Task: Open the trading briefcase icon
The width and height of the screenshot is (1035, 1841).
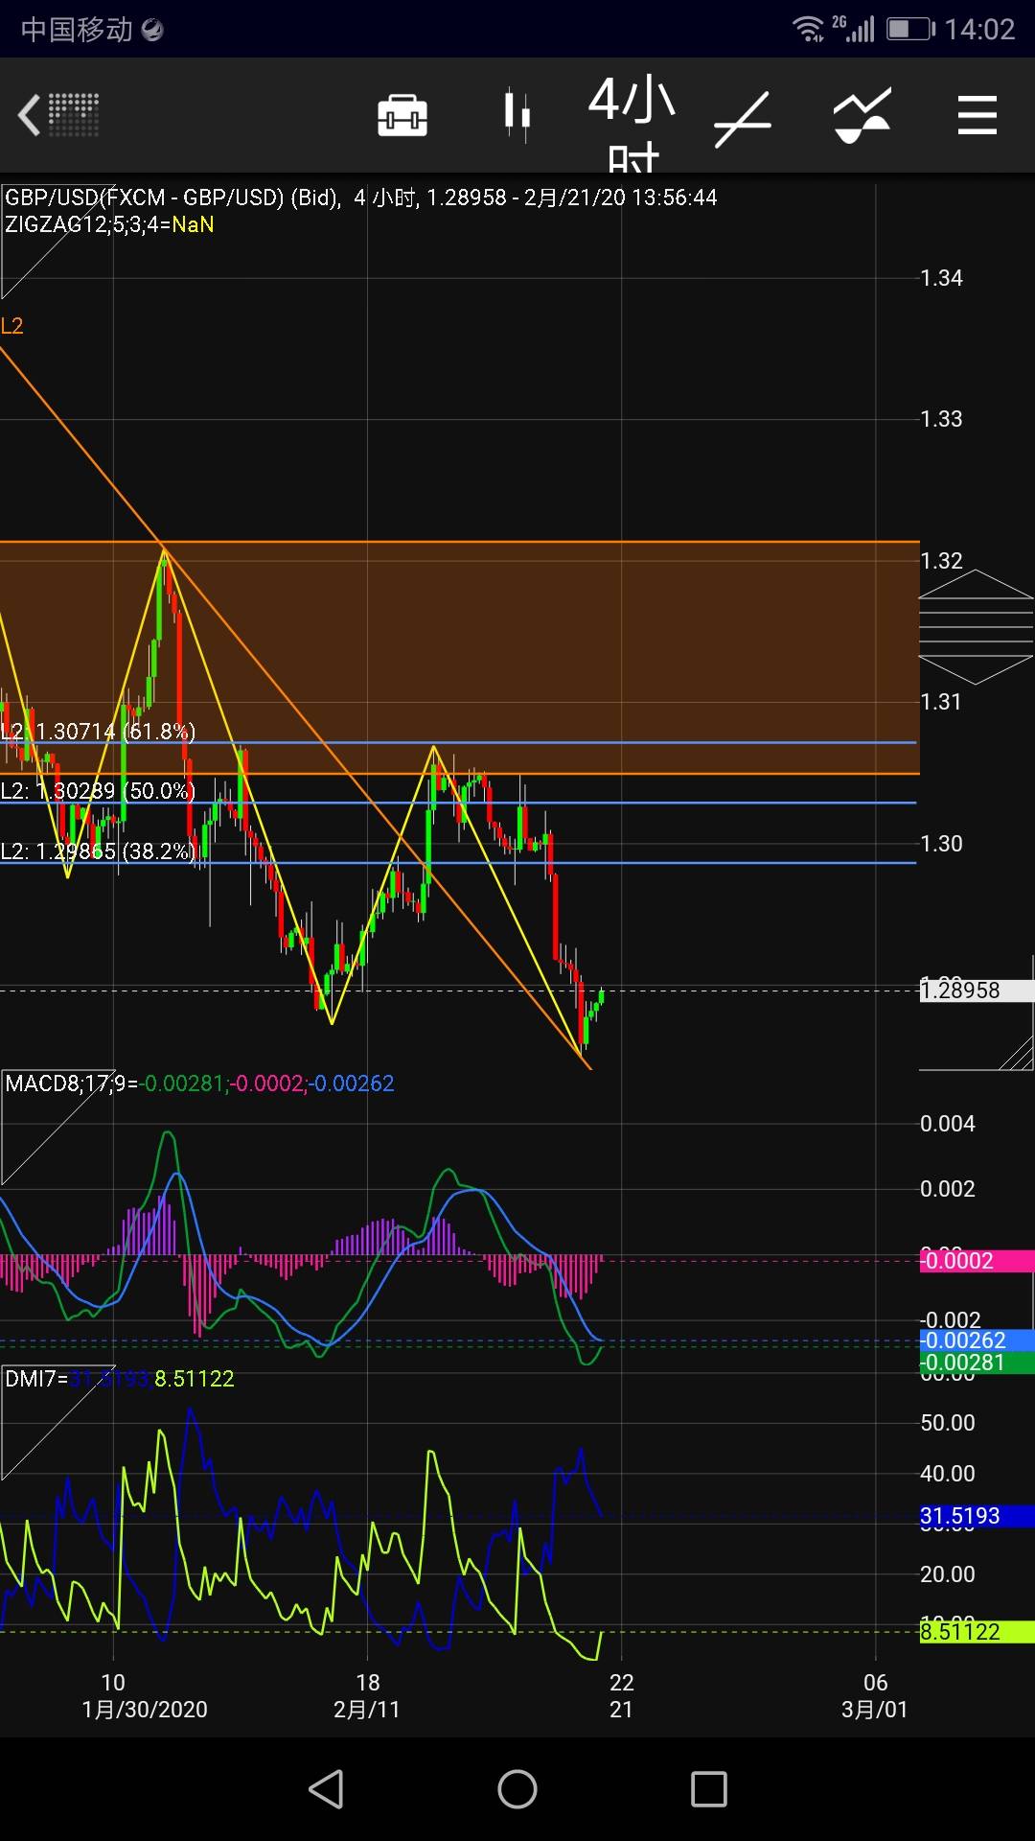Action: [x=402, y=116]
